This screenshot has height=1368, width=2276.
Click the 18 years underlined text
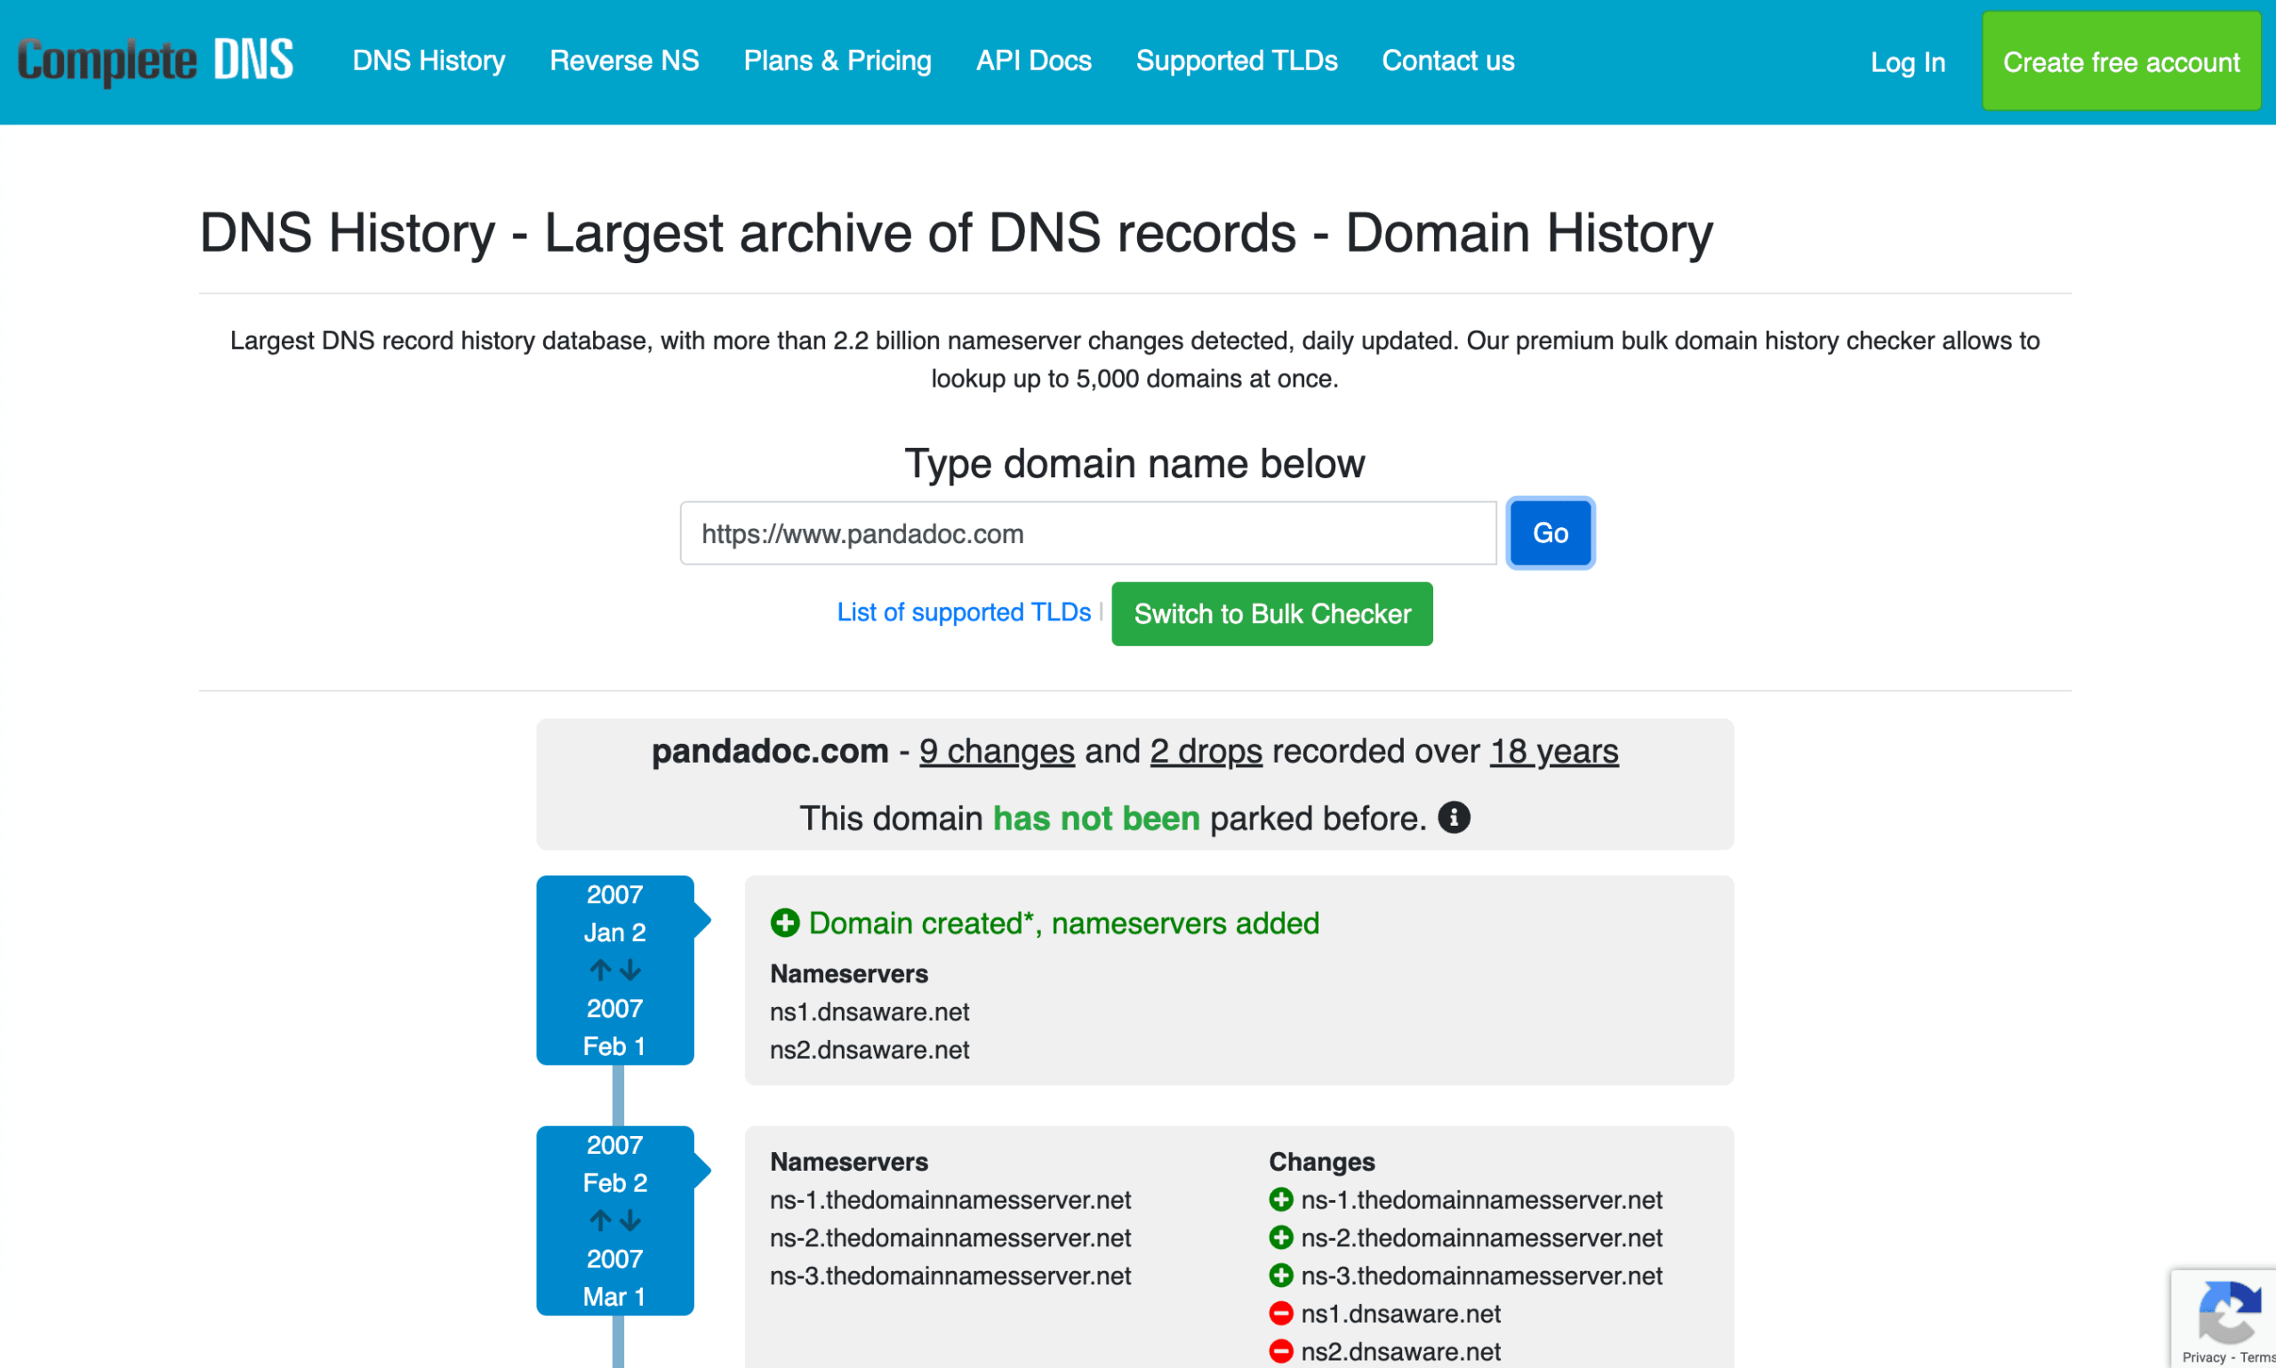(1553, 751)
